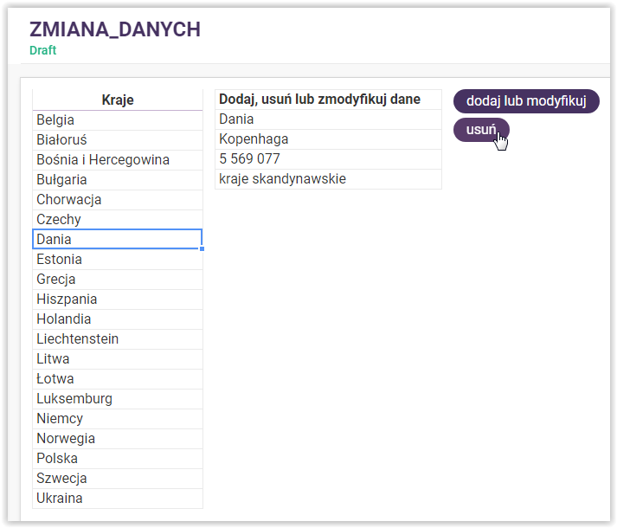The image size is (617, 528).
Task: Choose Bośnia i Hercegowina row
Action: 117,160
